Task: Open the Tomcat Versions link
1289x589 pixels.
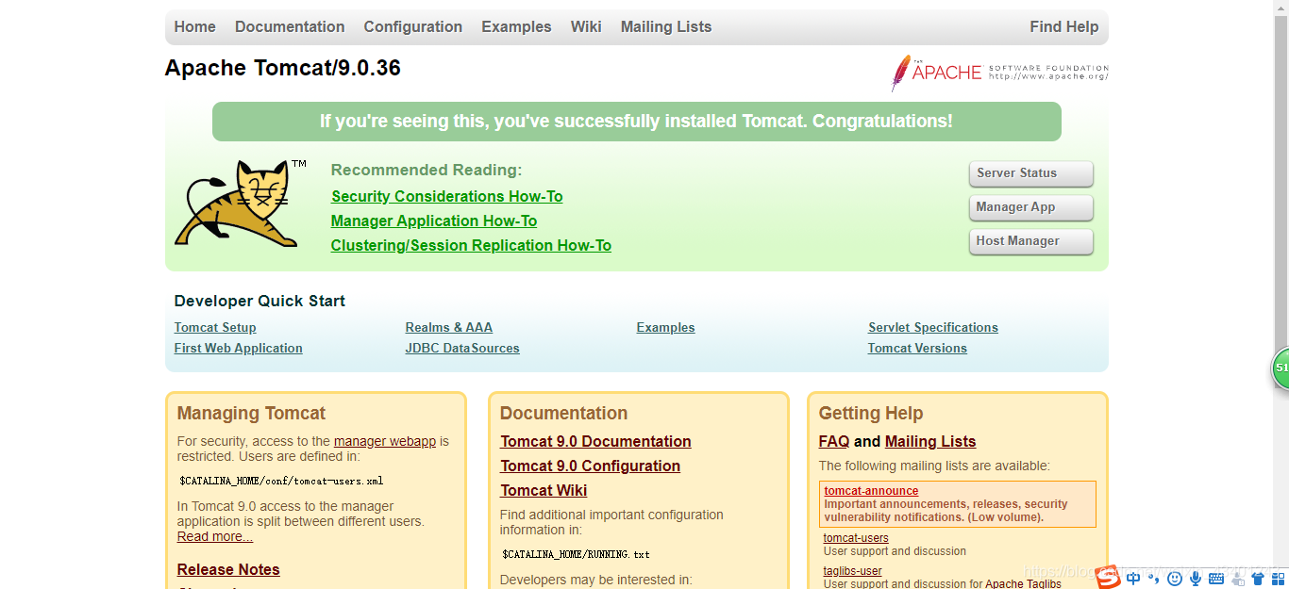Action: tap(917, 348)
